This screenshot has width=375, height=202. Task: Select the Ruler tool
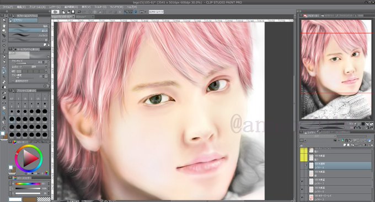(4, 113)
